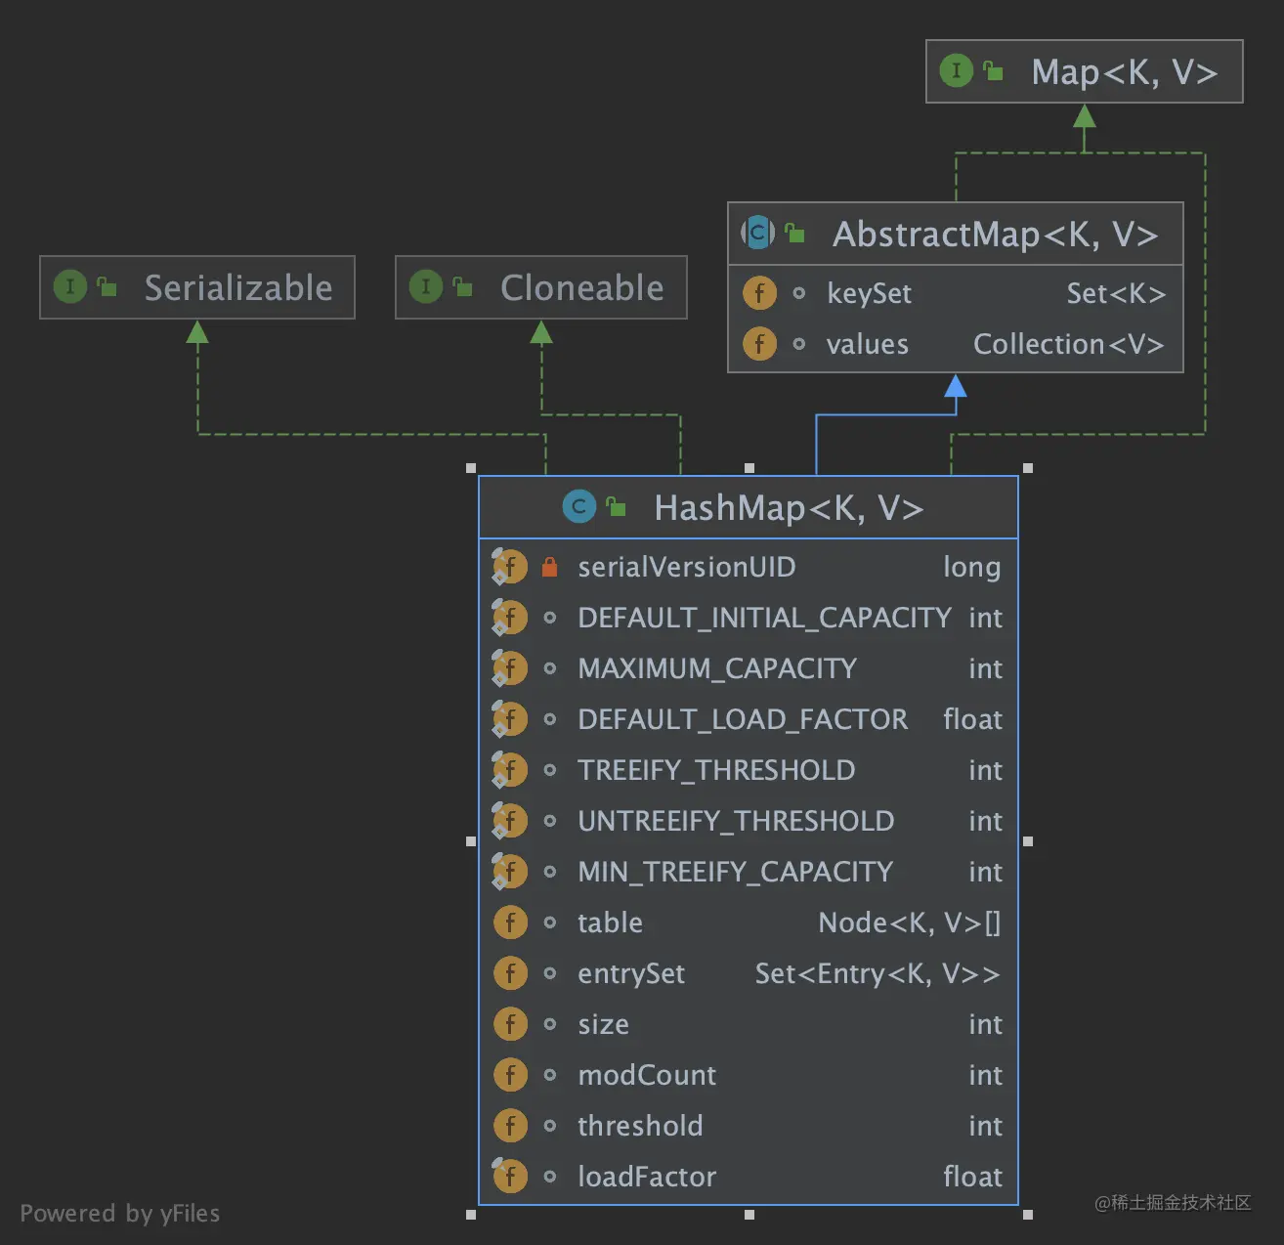Click the selection handle above the HashMap node
This screenshot has height=1245, width=1284.
coord(749,468)
